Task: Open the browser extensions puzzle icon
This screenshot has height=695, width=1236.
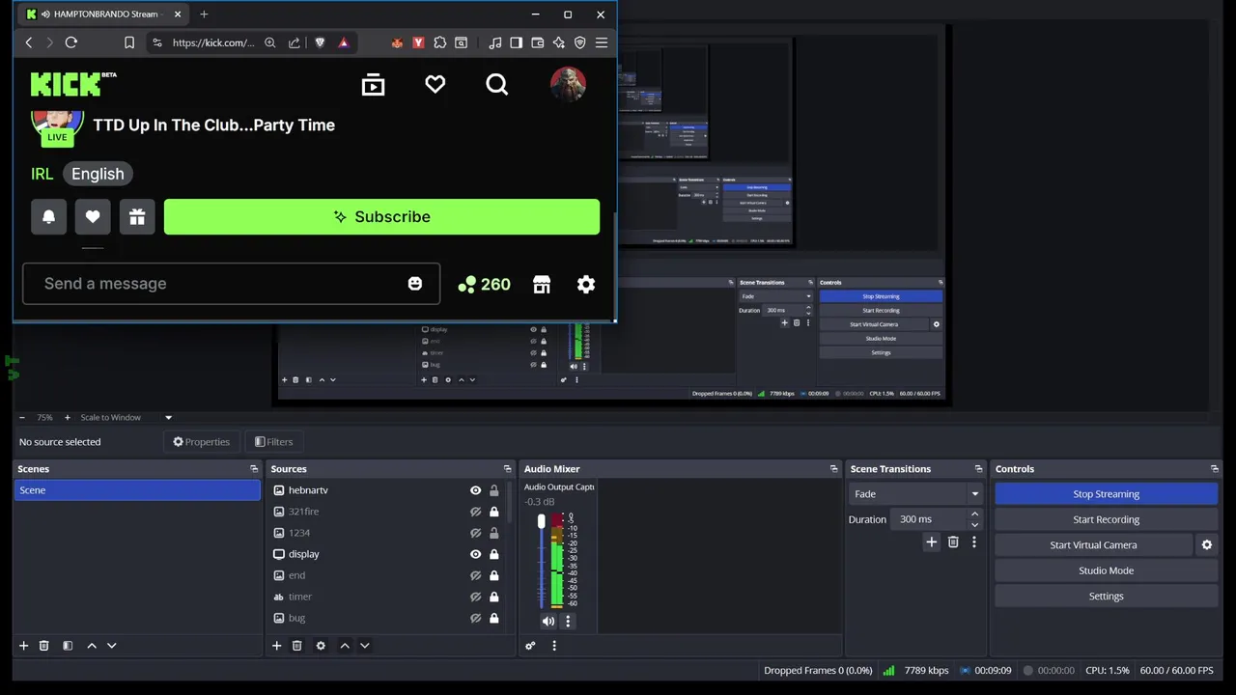Action: click(x=440, y=42)
